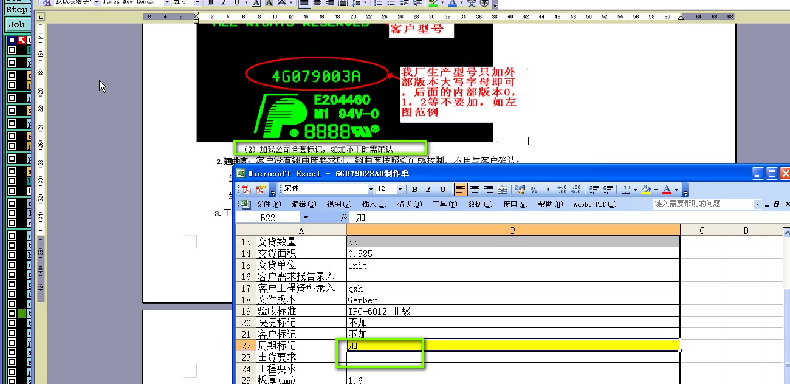
Task: Click the Excel workbook icon beside 文件 menu
Action: [x=244, y=204]
